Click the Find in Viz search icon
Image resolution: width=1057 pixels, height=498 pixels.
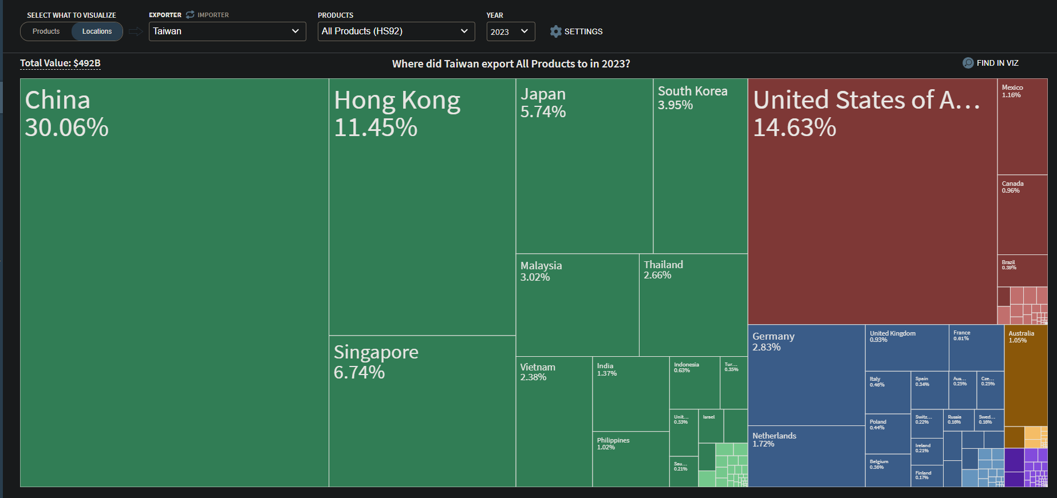click(x=968, y=63)
